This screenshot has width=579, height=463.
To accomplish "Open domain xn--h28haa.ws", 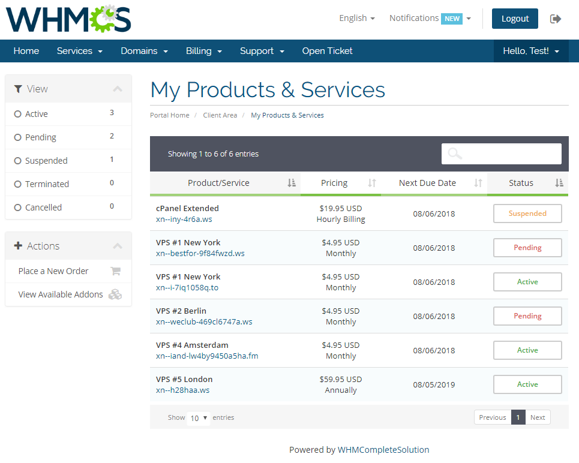I will (x=183, y=390).
